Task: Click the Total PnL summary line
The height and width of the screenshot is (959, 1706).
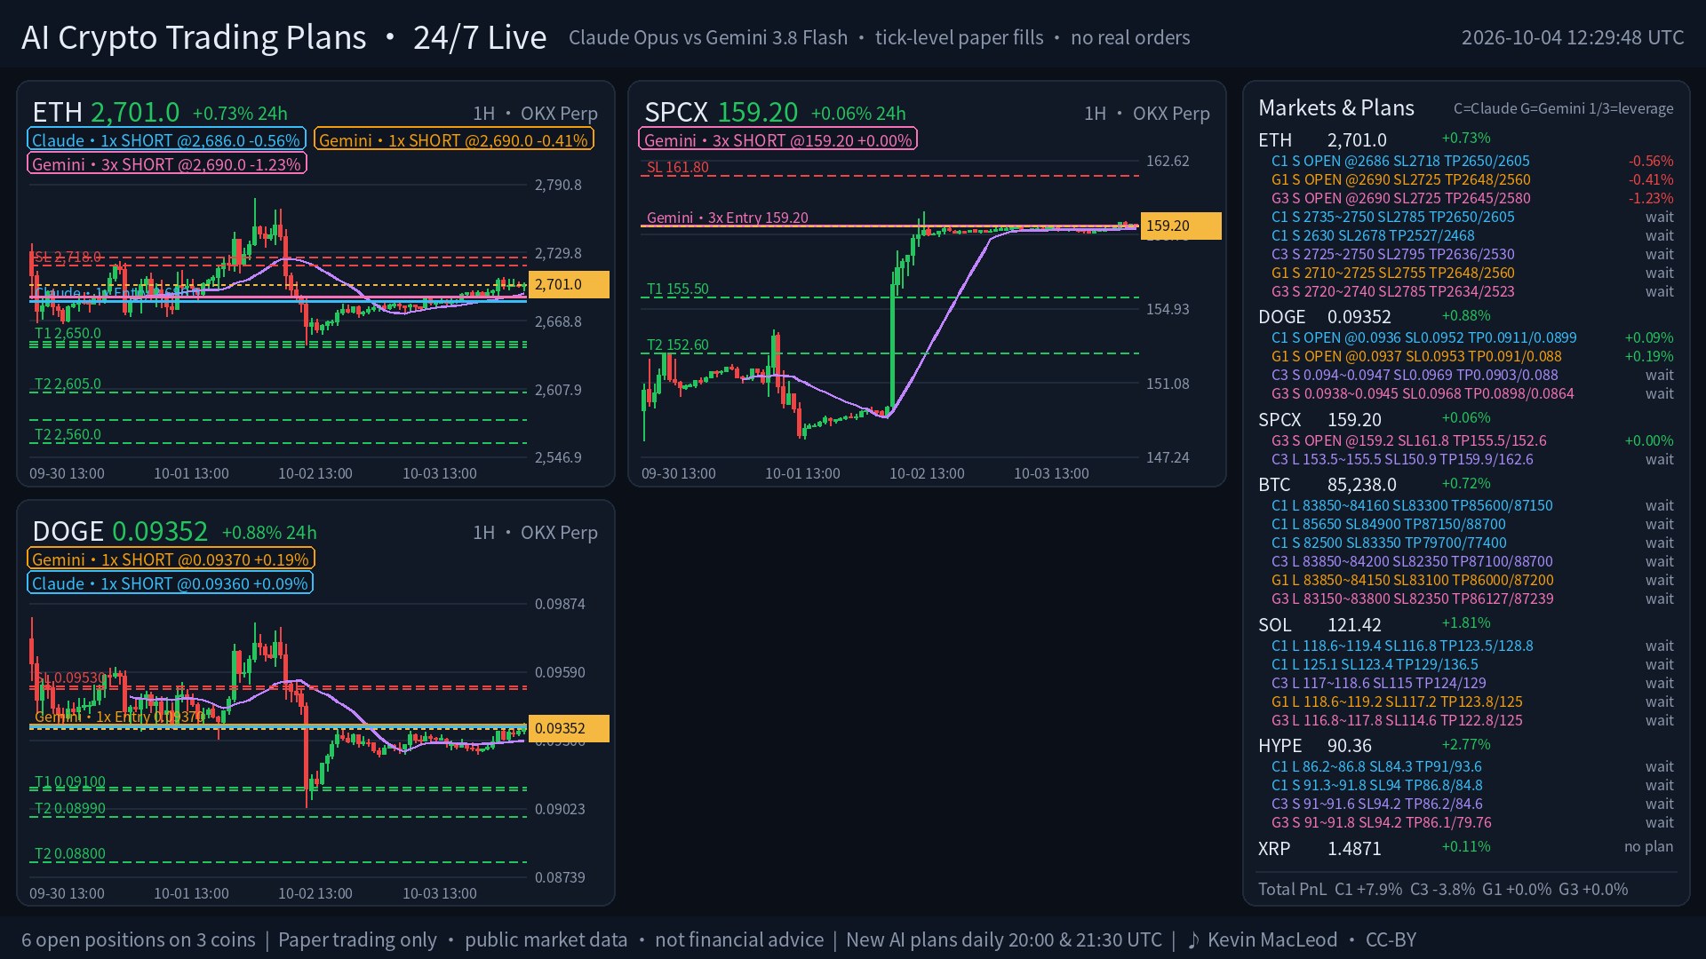Action: tap(1443, 889)
